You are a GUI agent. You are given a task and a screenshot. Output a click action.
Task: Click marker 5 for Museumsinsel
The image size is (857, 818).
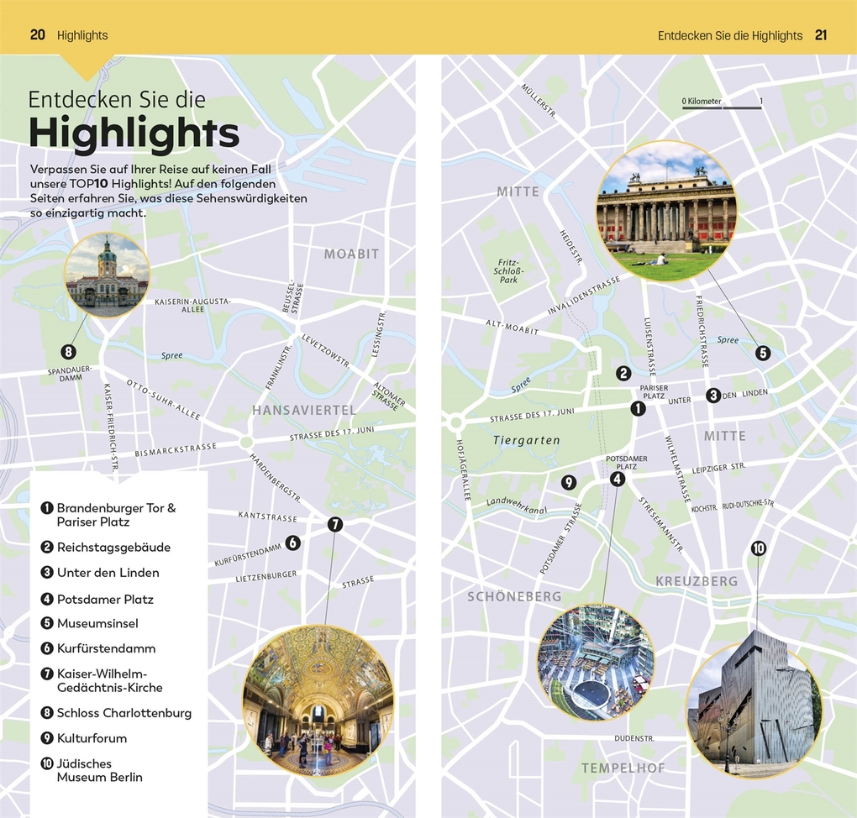764,353
